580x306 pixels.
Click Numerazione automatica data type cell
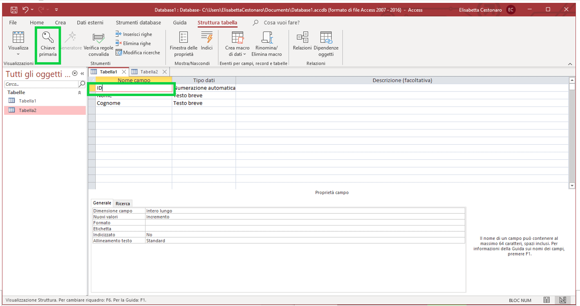[x=204, y=88]
